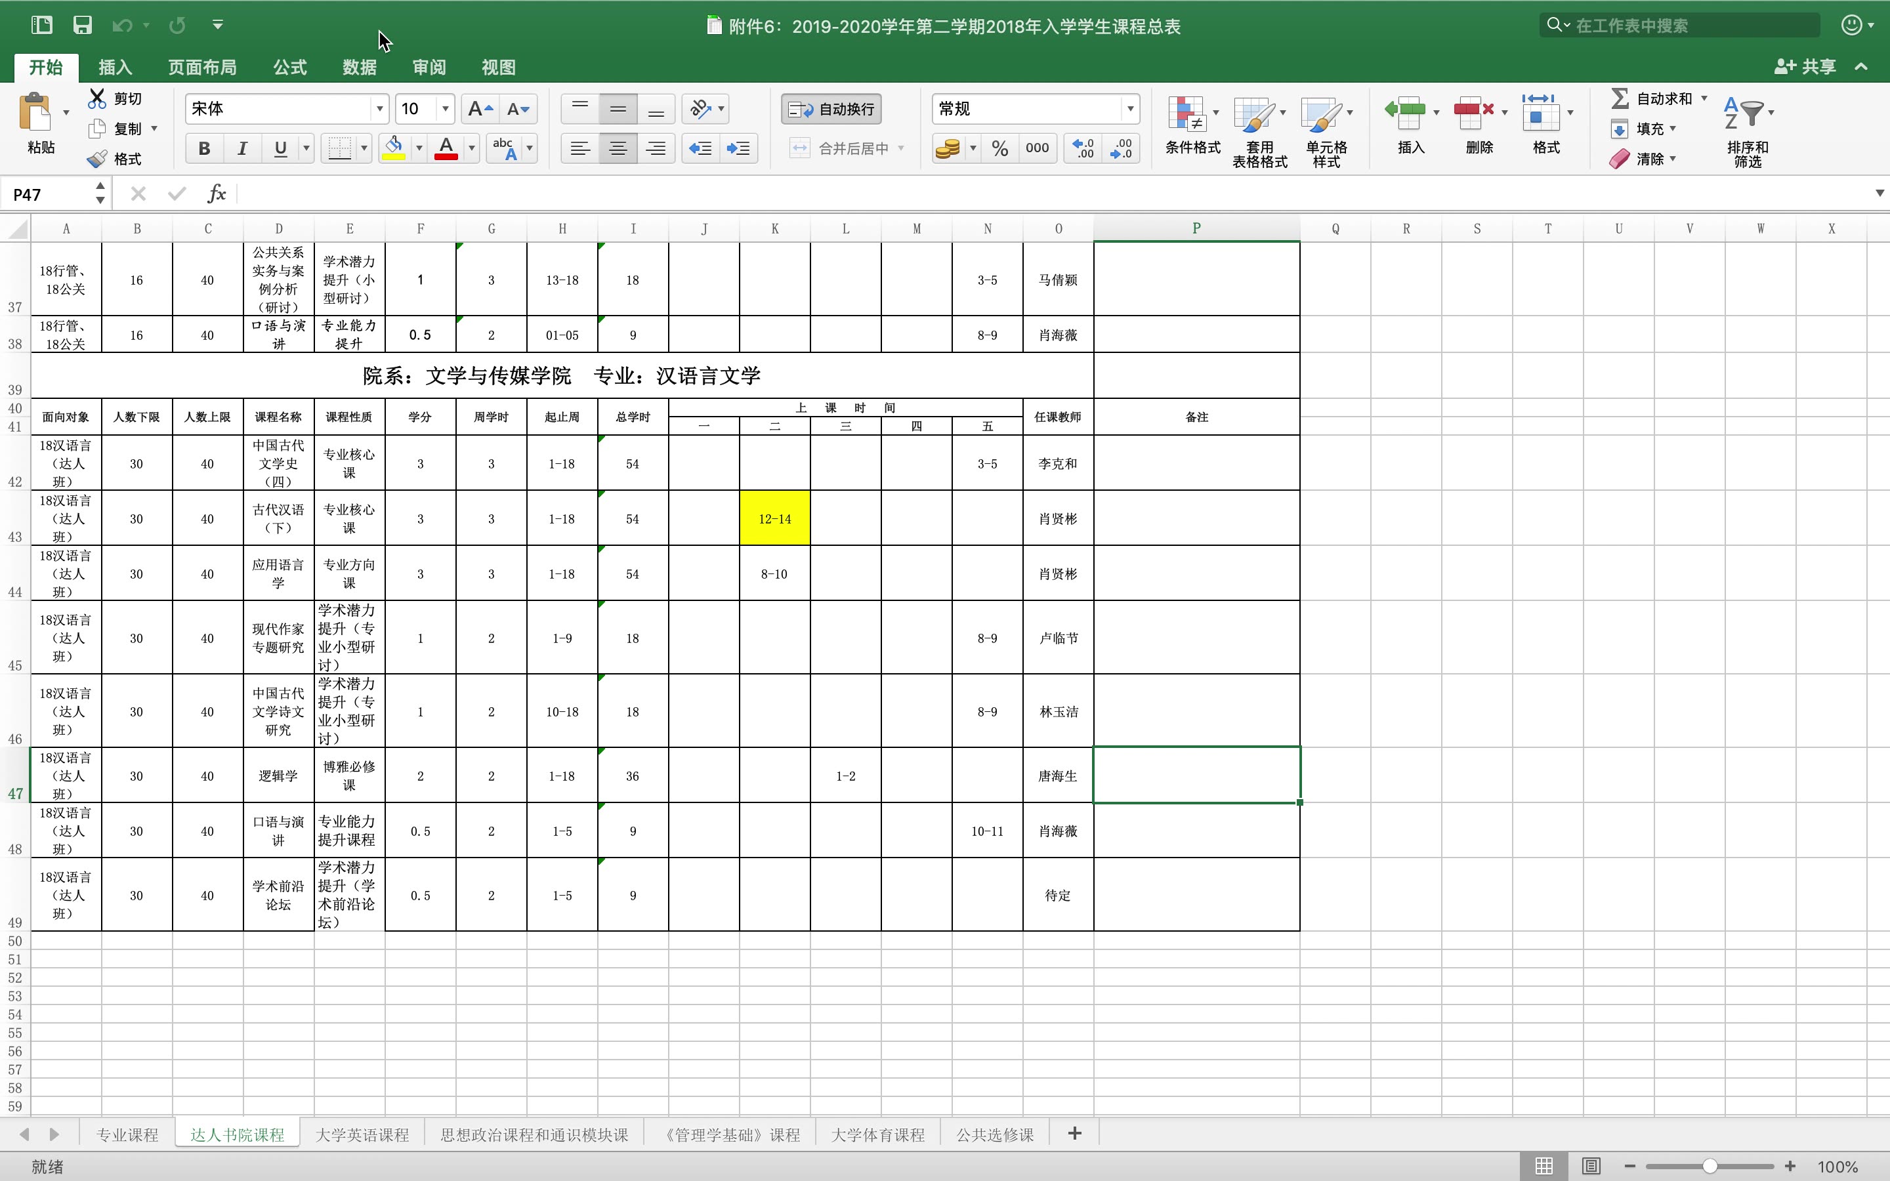This screenshot has height=1181, width=1890.
Task: Decrease decimal places
Action: 1121,148
